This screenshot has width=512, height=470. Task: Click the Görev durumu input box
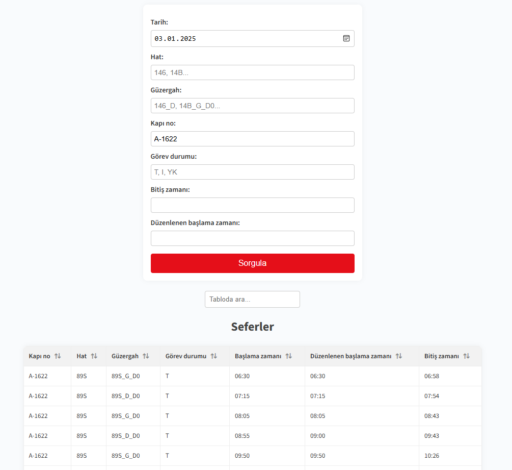click(x=252, y=172)
